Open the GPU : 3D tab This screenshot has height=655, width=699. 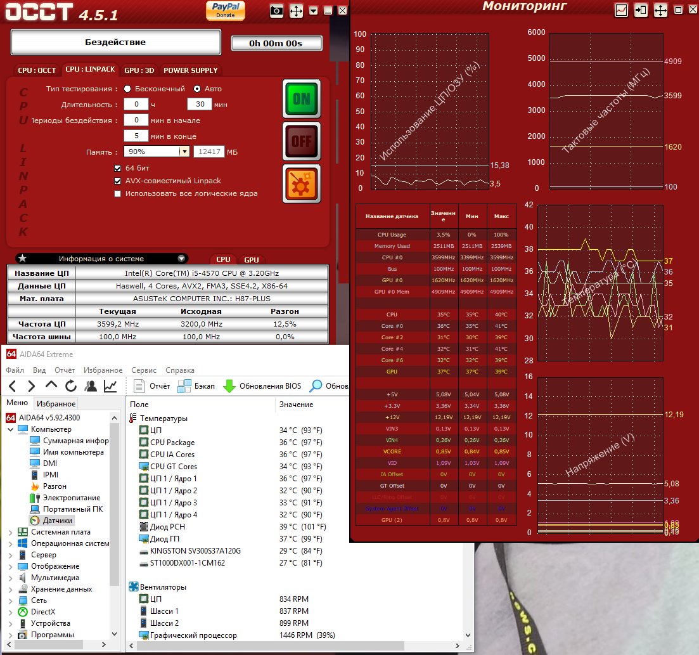(139, 70)
